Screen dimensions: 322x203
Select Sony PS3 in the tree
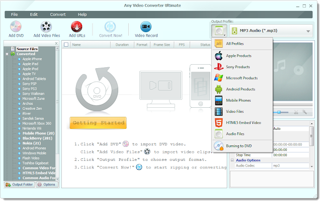click(29, 89)
